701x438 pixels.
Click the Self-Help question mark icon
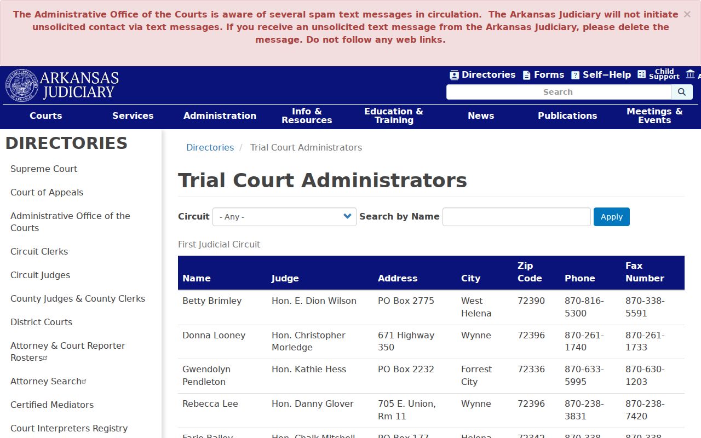(x=575, y=75)
